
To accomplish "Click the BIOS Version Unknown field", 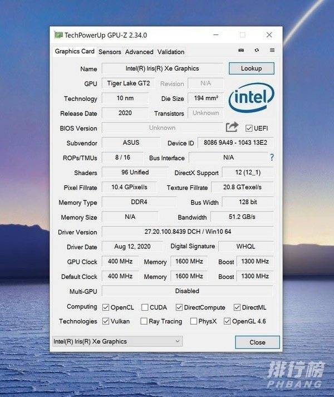I will point(163,128).
